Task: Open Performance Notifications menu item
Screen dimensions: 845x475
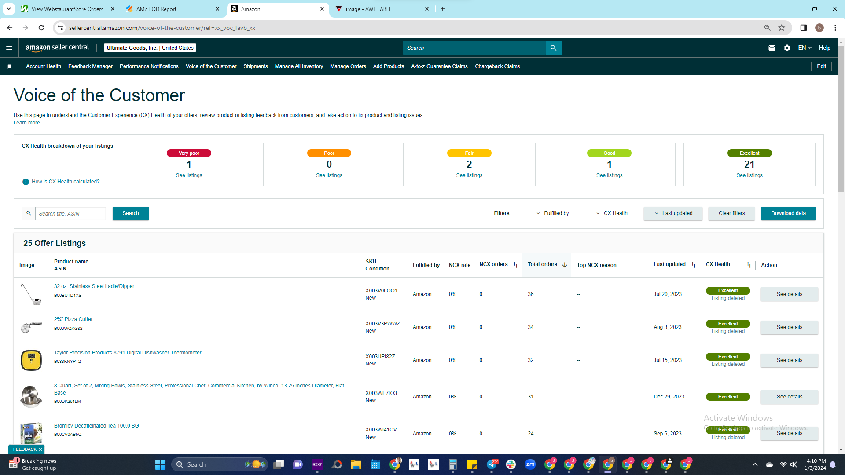Action: click(149, 66)
